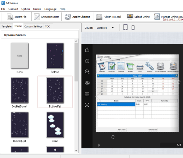The height and width of the screenshot is (158, 183).
Task: Go to first page in preview
Action: 99,145
